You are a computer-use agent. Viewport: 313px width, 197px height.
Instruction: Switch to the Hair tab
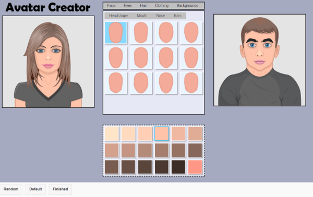(143, 6)
